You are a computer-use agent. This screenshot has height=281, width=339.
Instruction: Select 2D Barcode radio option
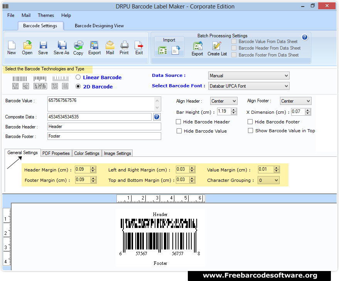78,86
